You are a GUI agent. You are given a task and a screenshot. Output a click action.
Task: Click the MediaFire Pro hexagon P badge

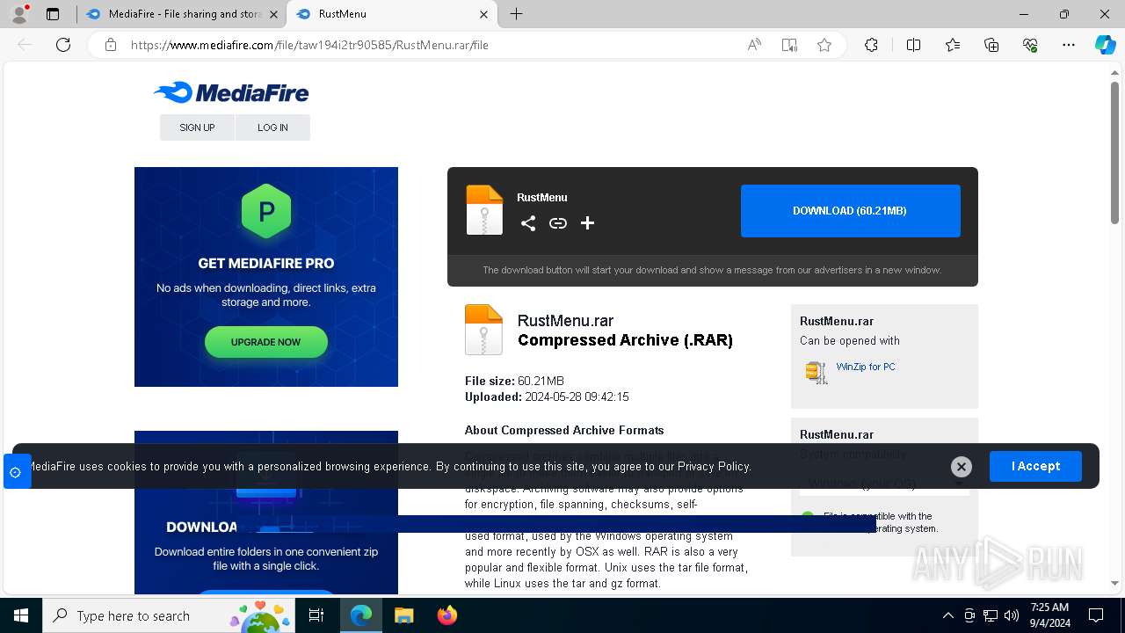coord(266,212)
